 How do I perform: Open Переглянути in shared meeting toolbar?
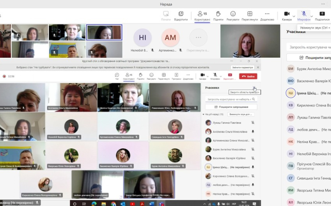tap(164, 76)
